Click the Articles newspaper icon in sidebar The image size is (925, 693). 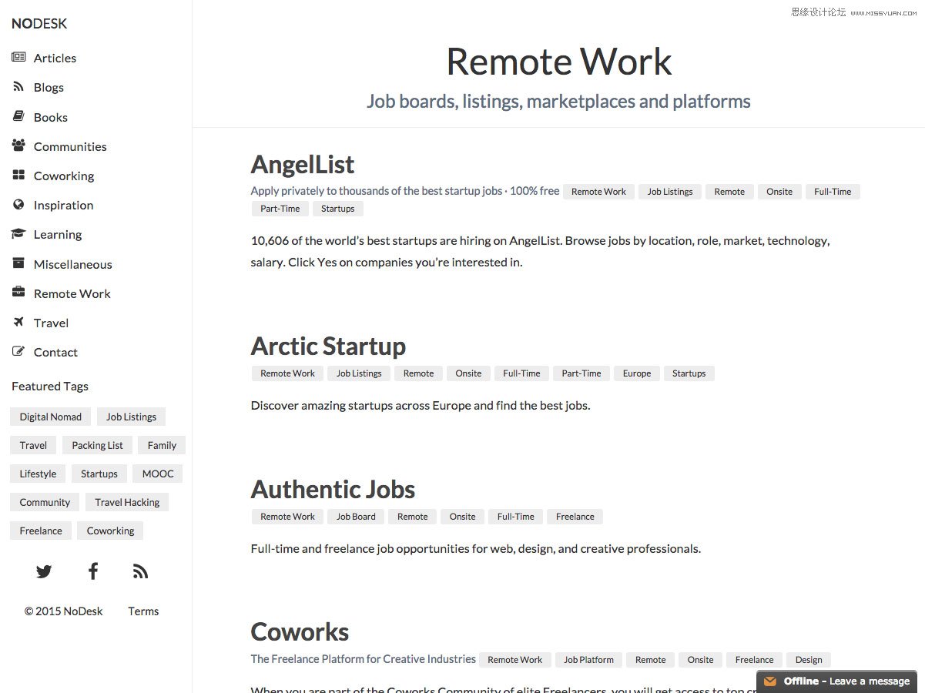tap(18, 57)
